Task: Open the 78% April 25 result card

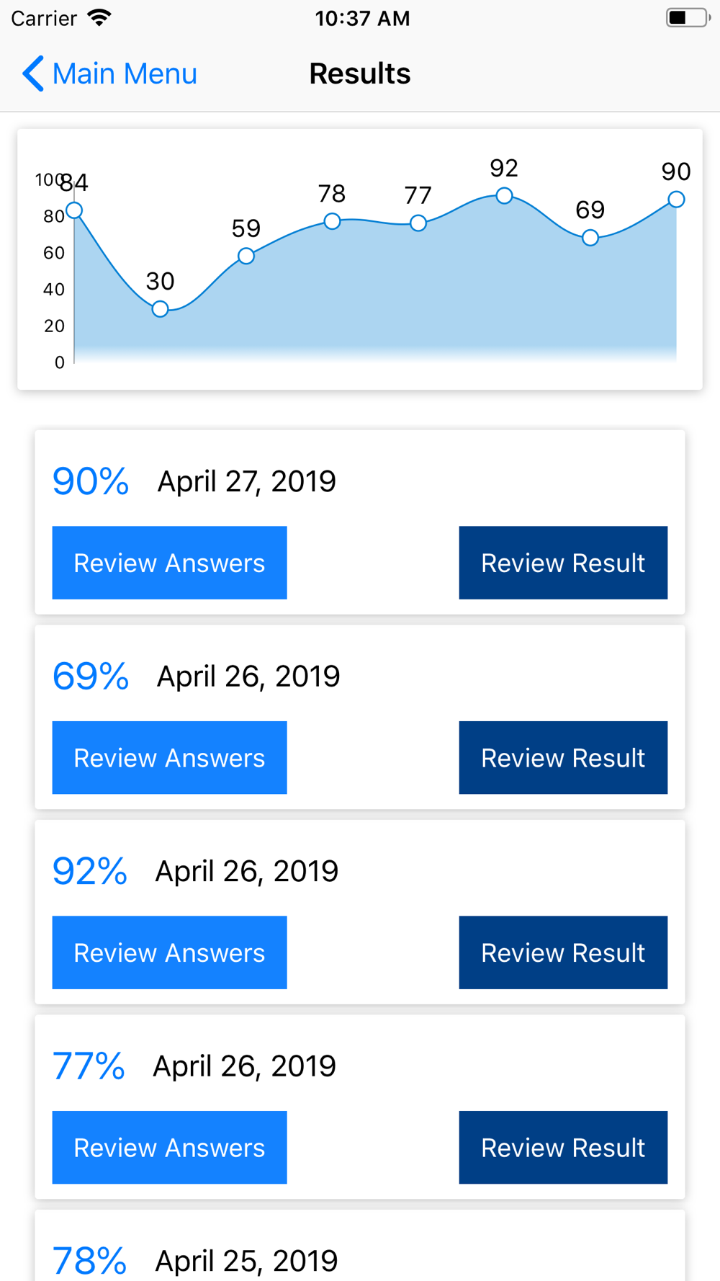Action: coord(360,1246)
